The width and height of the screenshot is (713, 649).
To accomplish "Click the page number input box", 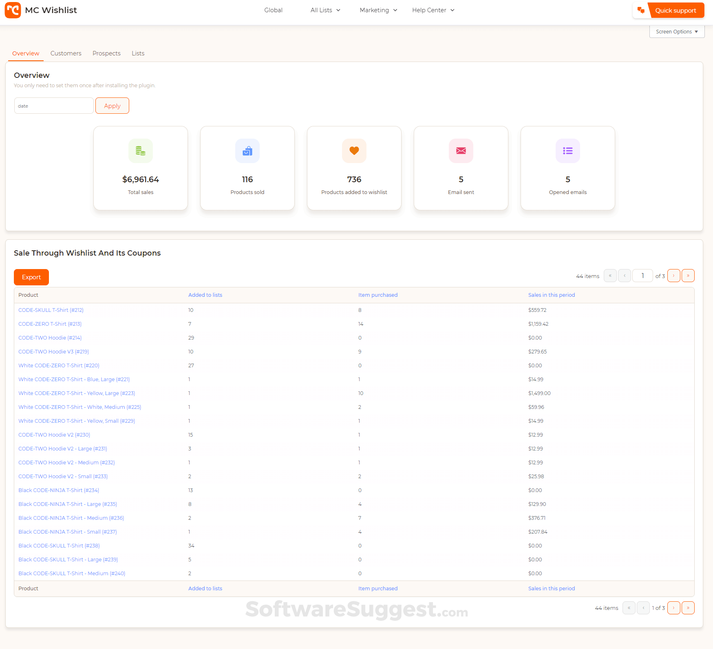I will click(x=642, y=276).
